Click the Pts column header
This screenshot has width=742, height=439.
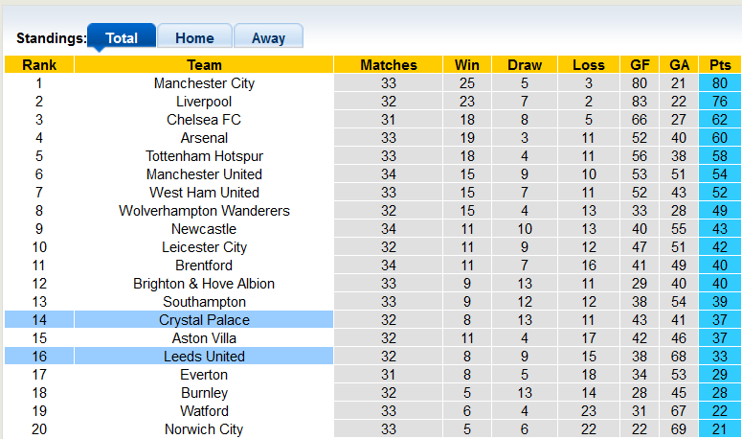(x=720, y=65)
